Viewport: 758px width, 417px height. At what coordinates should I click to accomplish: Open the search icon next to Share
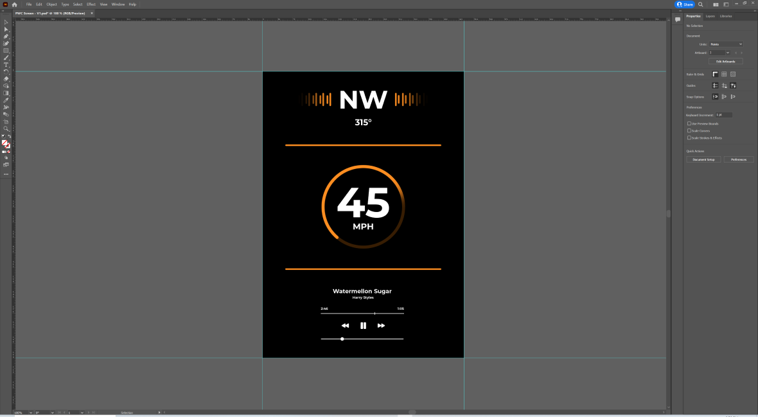point(700,4)
